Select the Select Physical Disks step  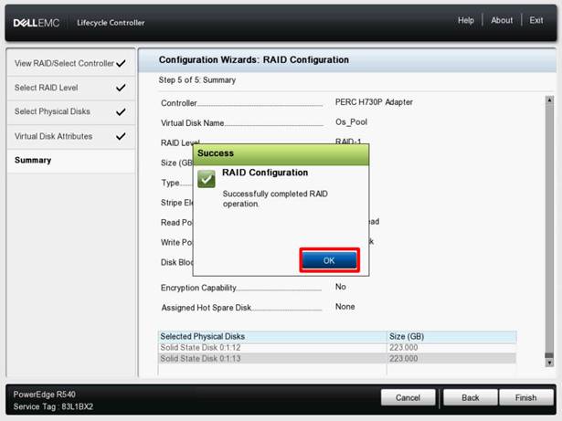click(x=71, y=111)
